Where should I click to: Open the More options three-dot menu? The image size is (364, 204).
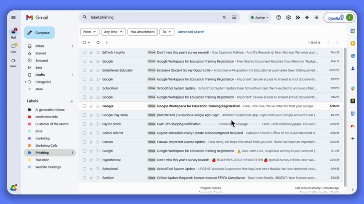point(107,43)
